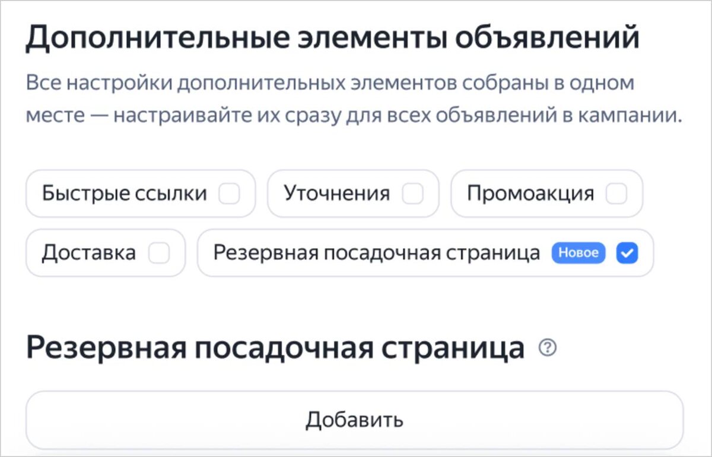Click the description line ending with в кампании
This screenshot has width=712, height=457.
(354, 114)
